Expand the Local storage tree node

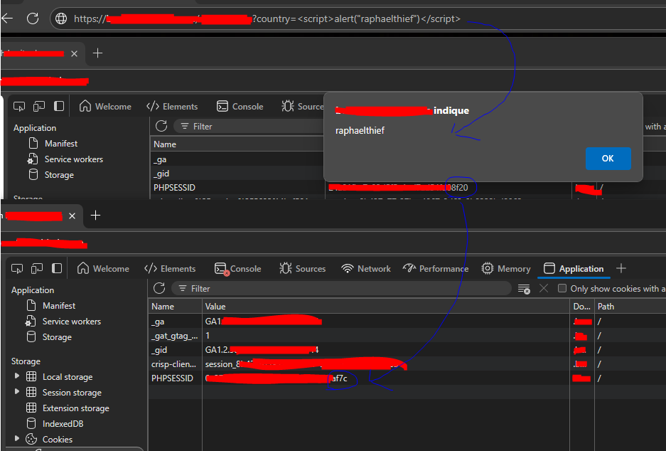(x=17, y=376)
